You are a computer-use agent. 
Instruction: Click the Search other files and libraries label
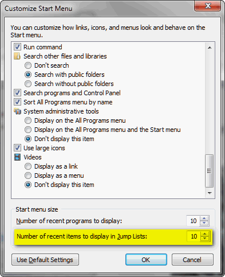point(65,56)
